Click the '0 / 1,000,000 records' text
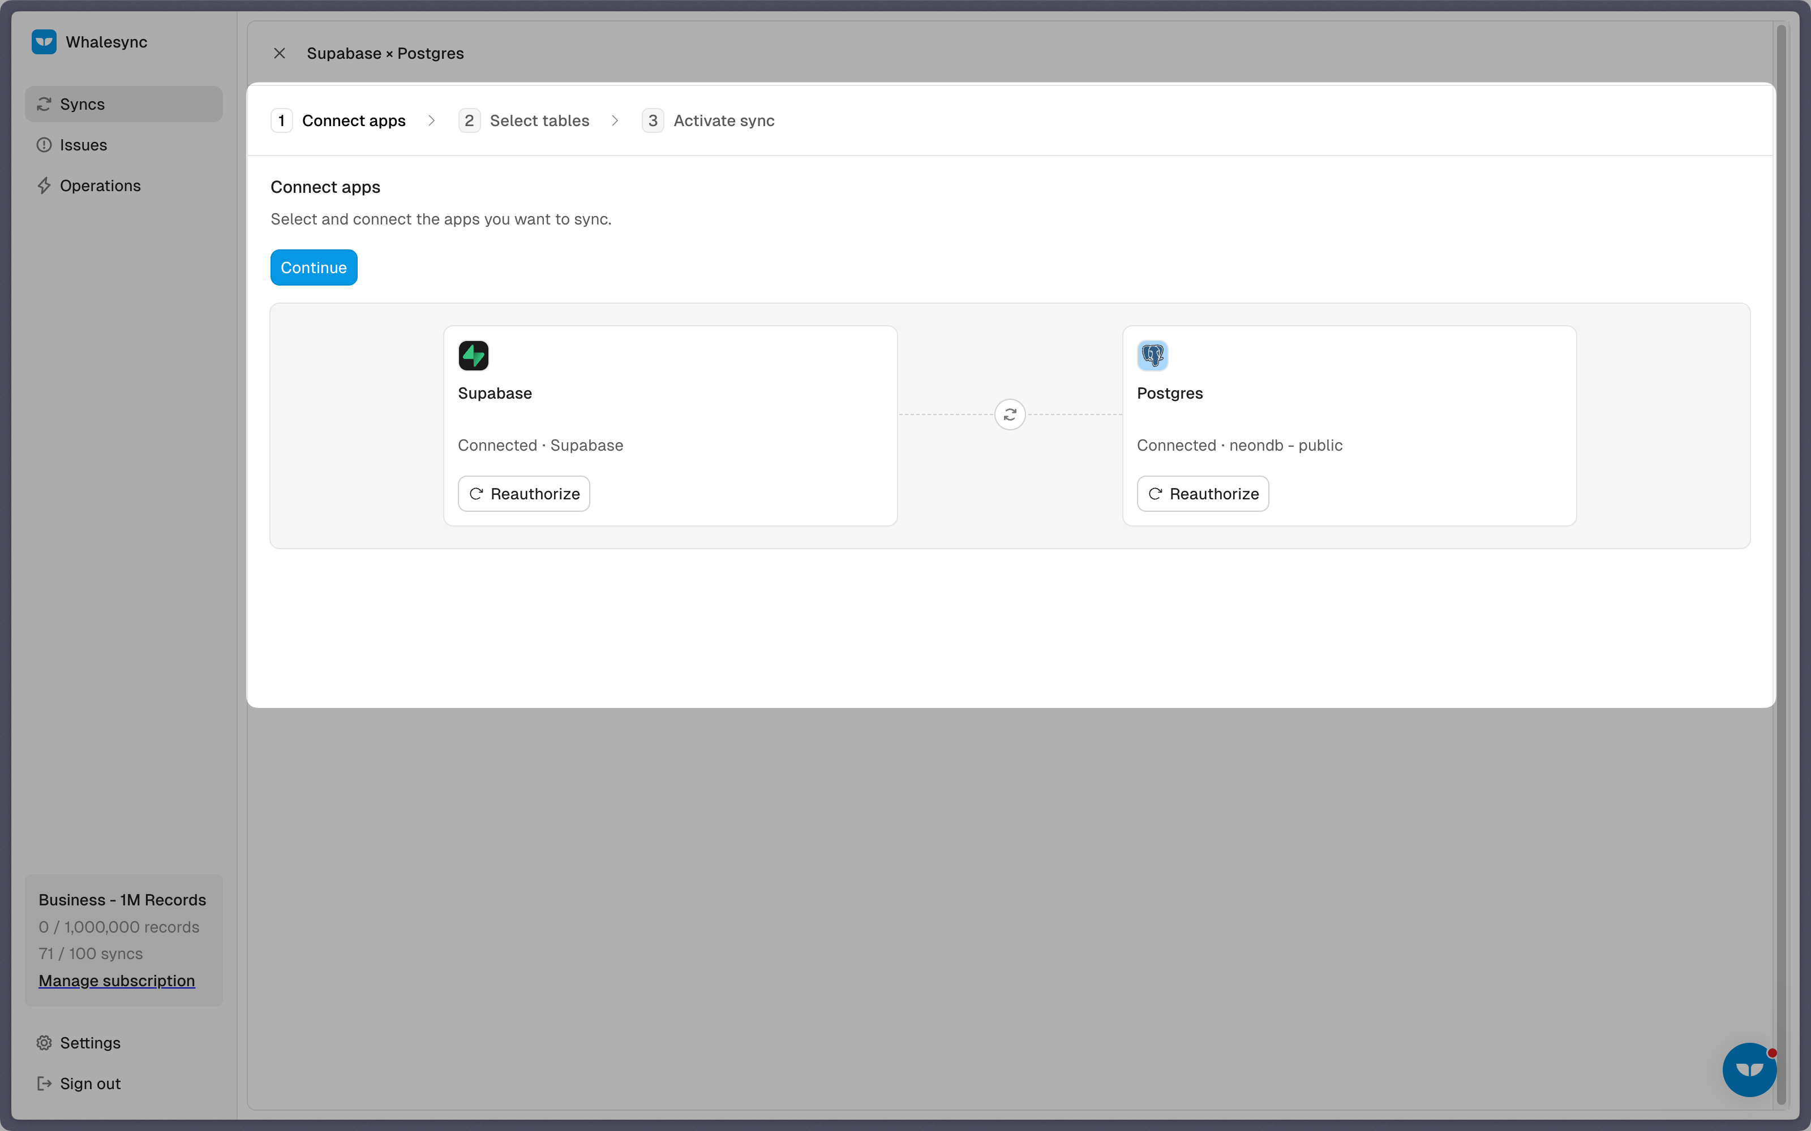 click(x=119, y=927)
